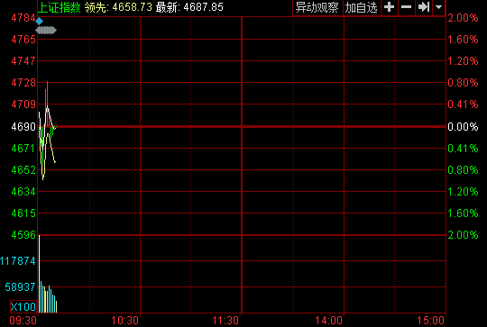Click the 4690 baseline price label
Viewport: 487px width, 327px height.
(x=23, y=127)
